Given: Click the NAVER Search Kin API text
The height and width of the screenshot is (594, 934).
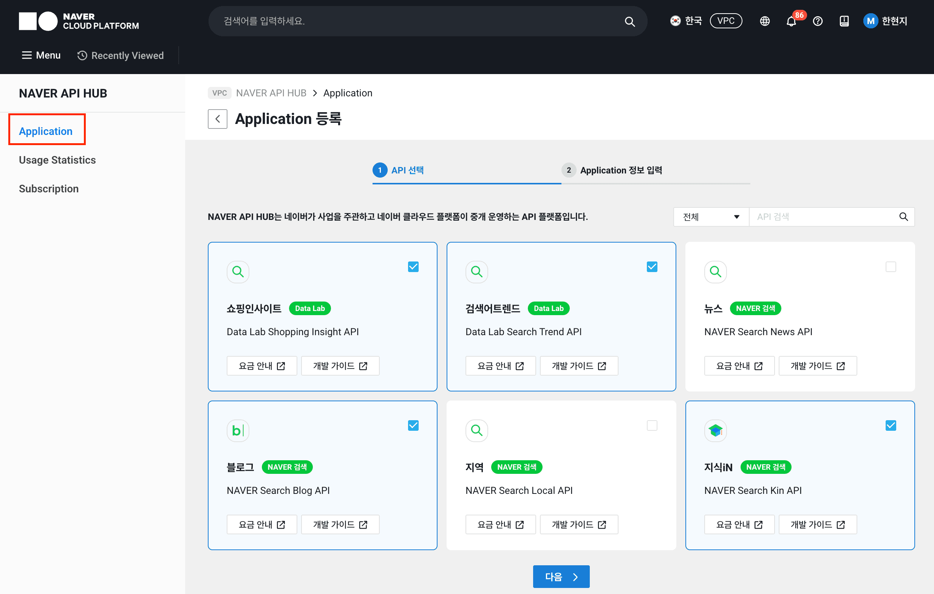Looking at the screenshot, I should pos(753,490).
